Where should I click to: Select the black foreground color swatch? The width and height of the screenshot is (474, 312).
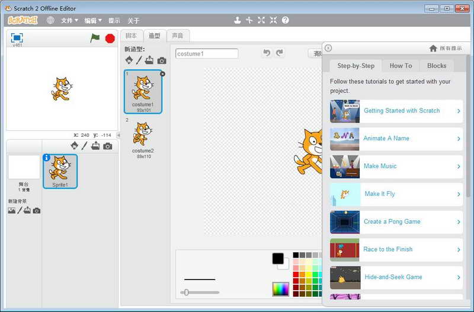pos(278,259)
